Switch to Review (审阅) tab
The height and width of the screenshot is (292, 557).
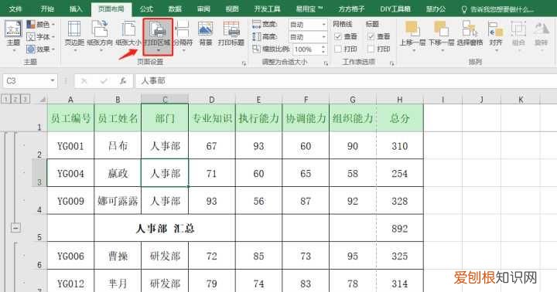[x=203, y=8]
